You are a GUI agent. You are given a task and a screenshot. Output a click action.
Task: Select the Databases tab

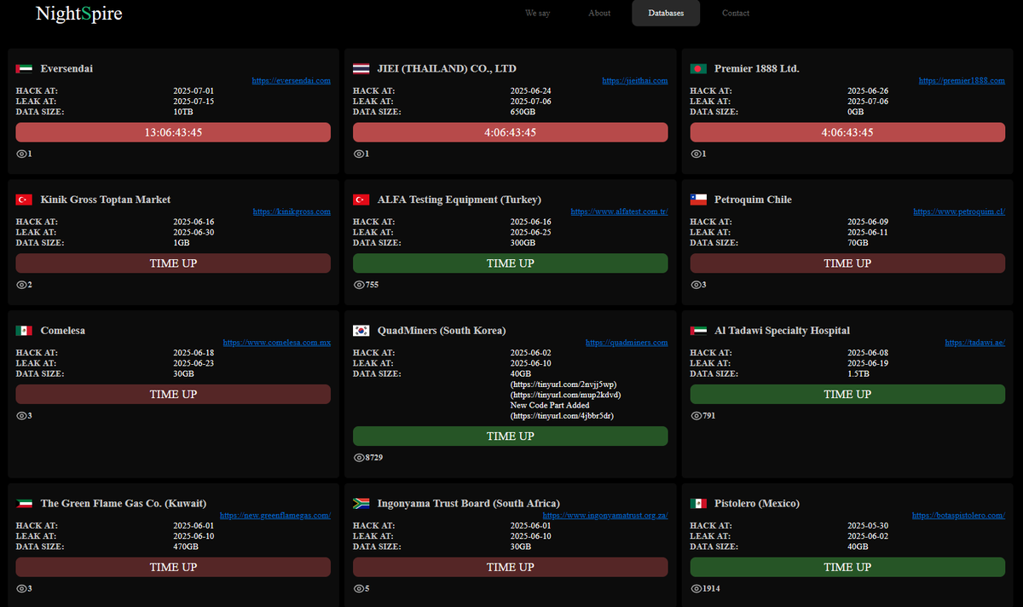point(666,14)
